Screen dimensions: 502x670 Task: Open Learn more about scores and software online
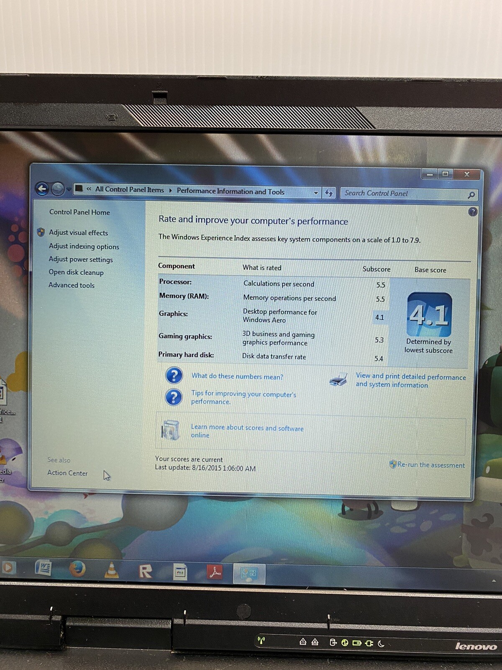pyautogui.click(x=247, y=431)
